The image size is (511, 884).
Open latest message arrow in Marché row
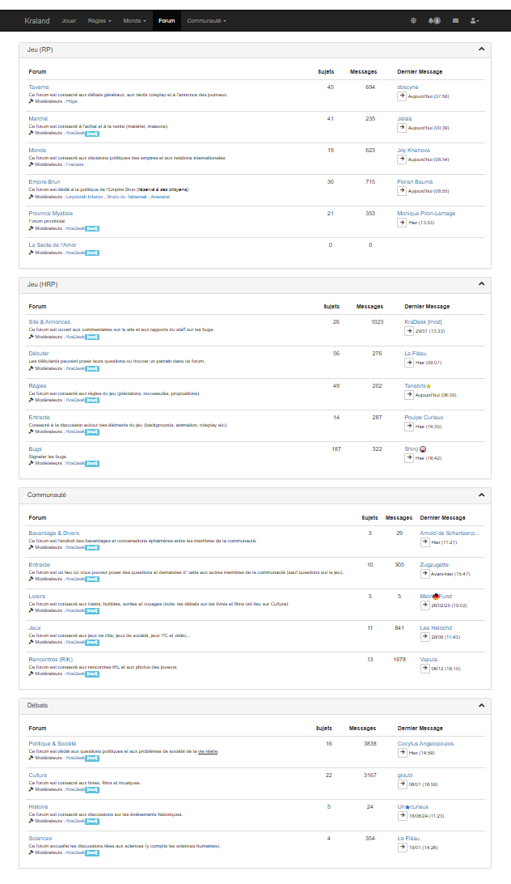402,127
